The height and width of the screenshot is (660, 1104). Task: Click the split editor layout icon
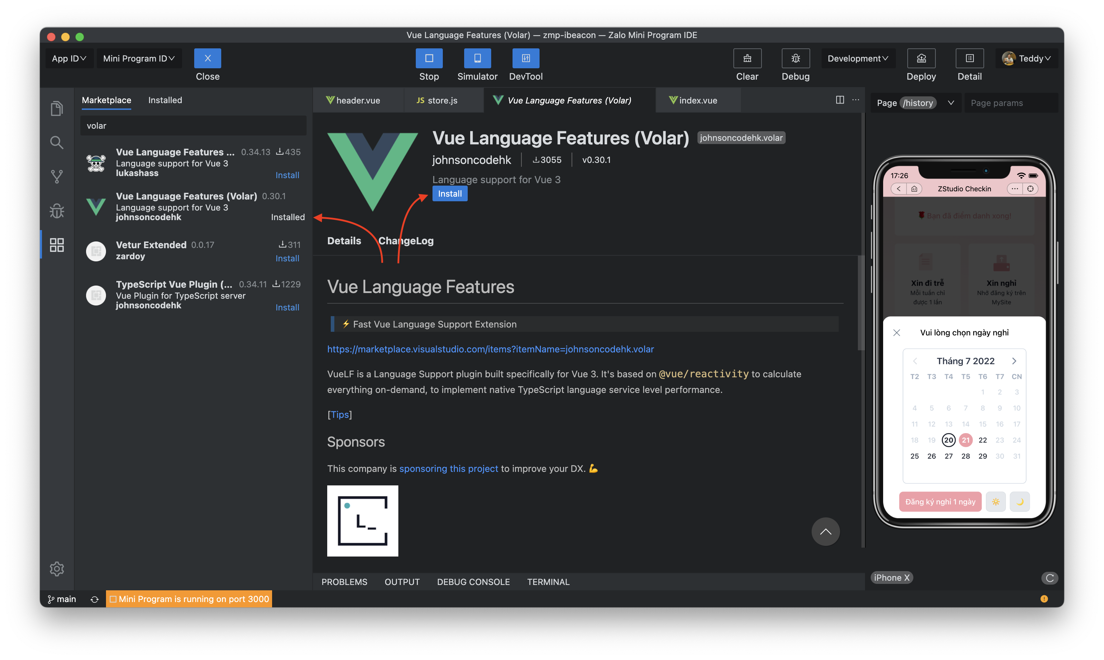pos(839,100)
